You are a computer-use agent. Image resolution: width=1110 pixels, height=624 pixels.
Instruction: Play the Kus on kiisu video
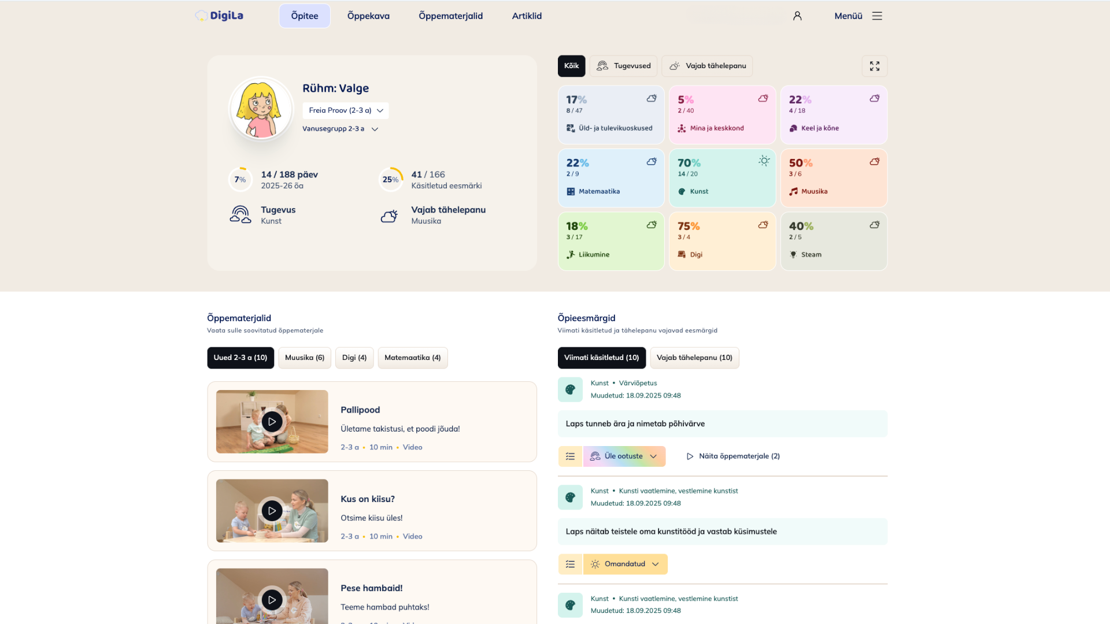click(x=272, y=511)
